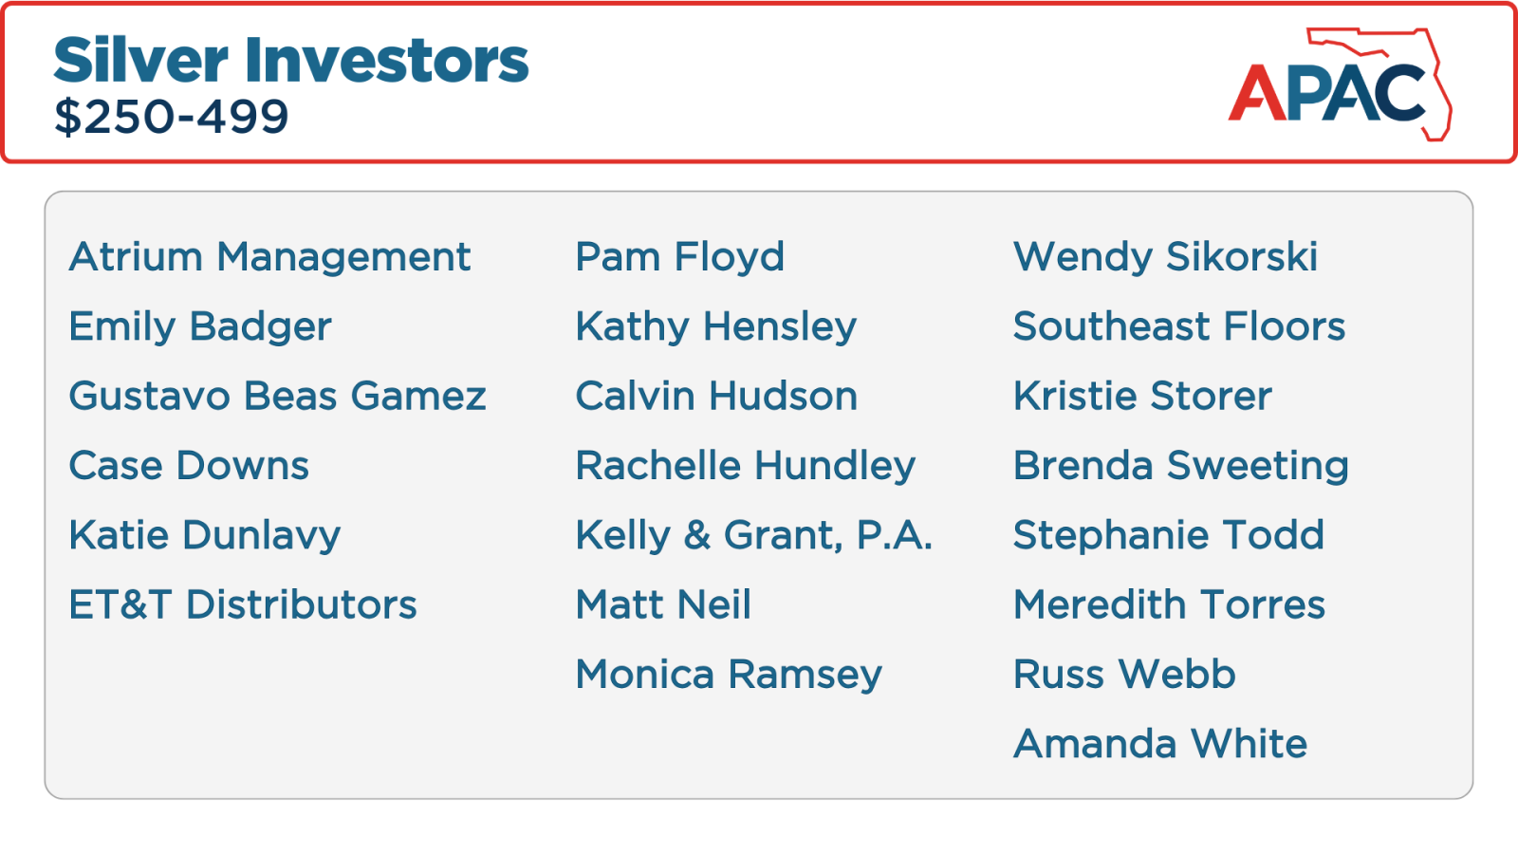
Task: Select Amanda White name
Action: click(x=1160, y=744)
